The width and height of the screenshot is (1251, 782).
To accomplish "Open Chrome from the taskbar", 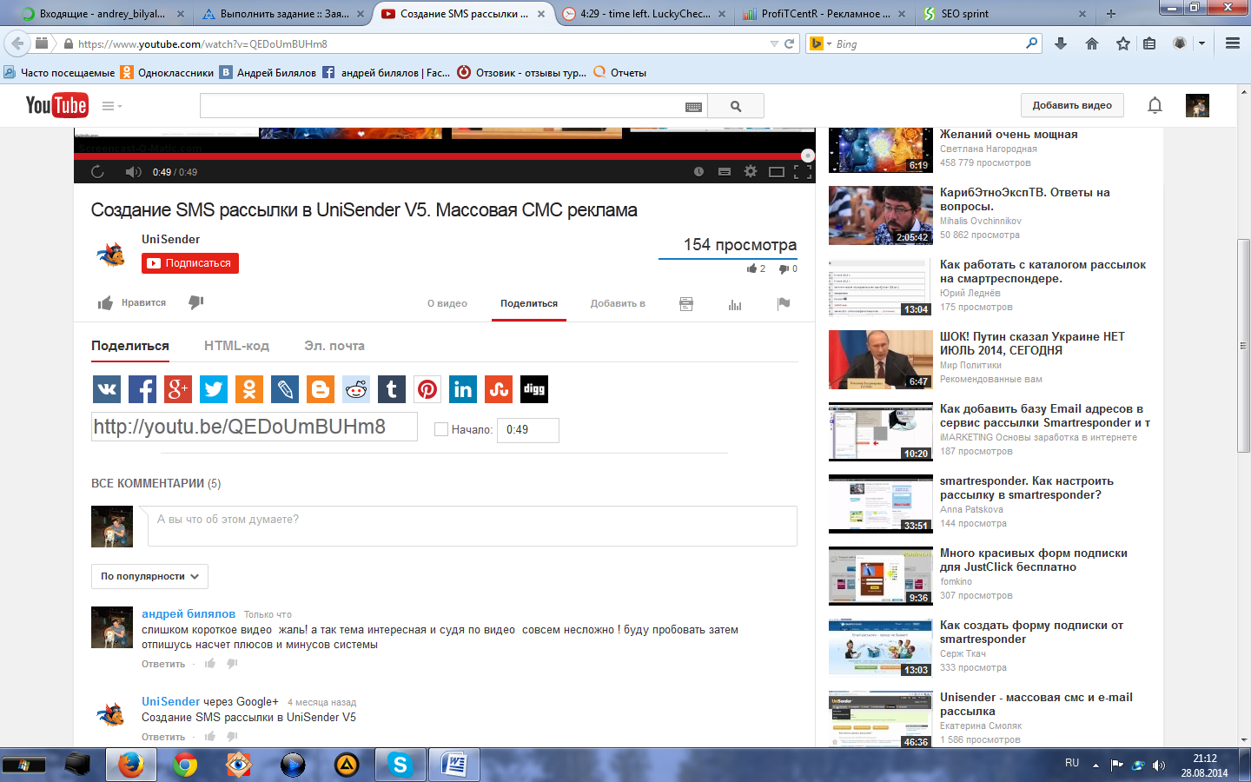I will (184, 765).
